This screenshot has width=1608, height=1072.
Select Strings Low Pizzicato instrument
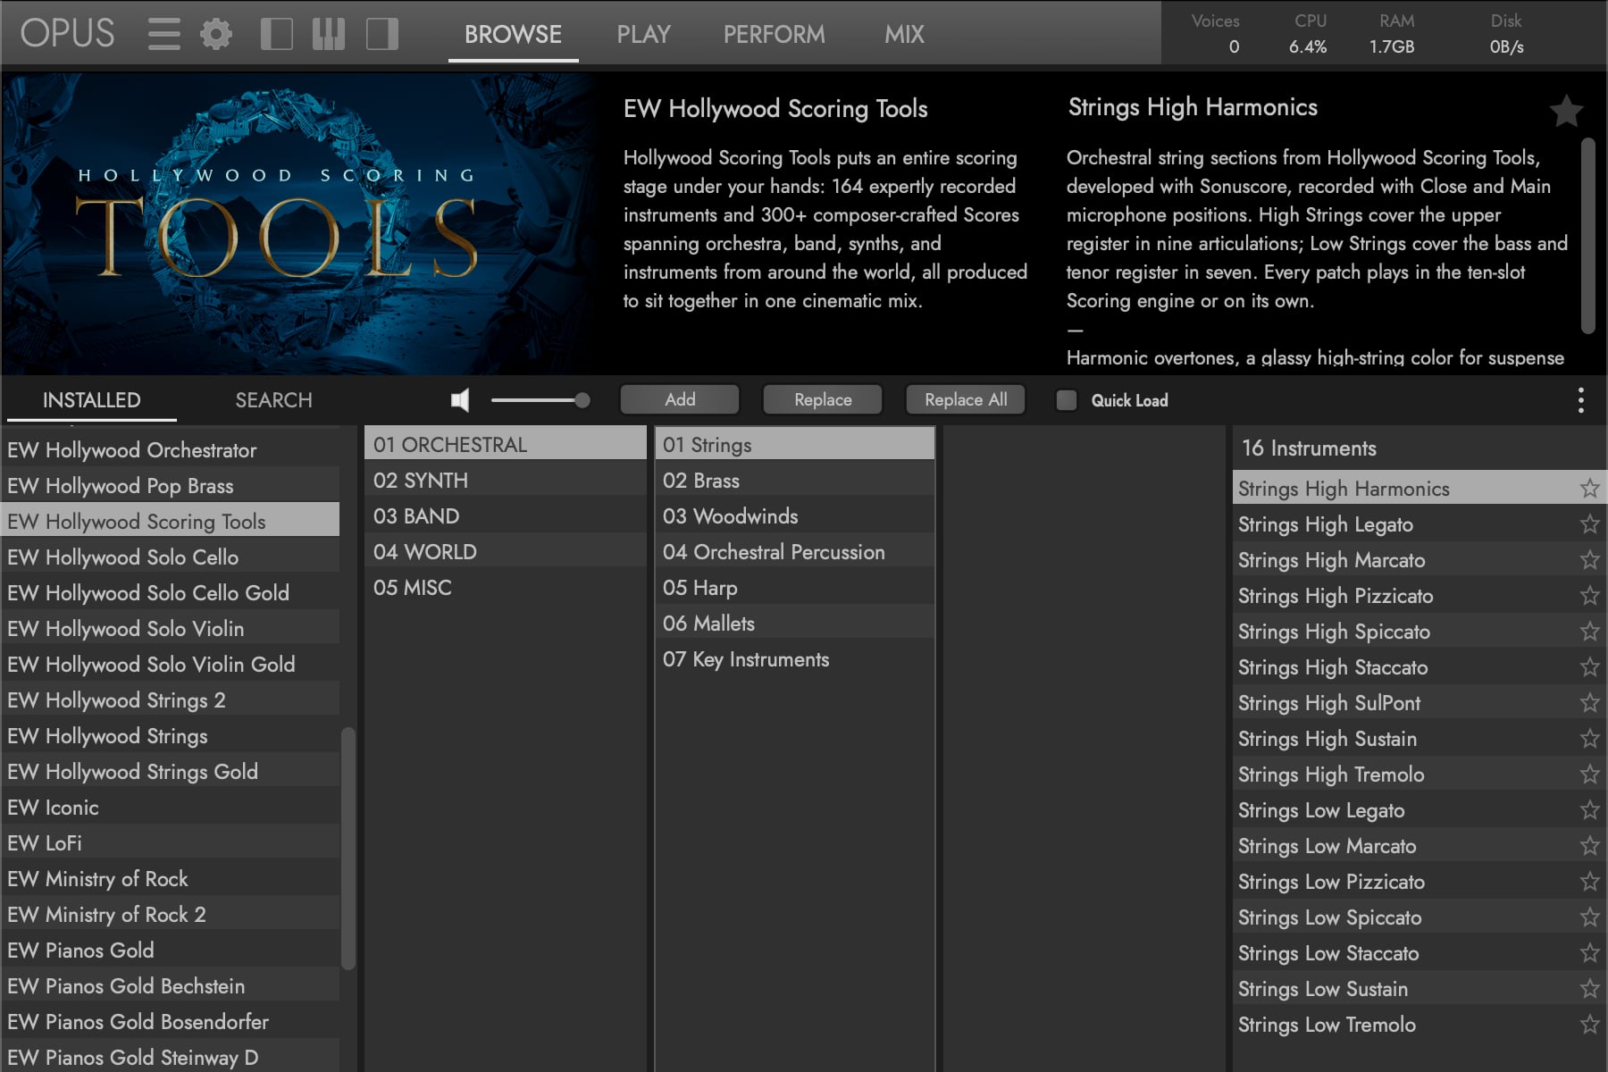tap(1420, 881)
